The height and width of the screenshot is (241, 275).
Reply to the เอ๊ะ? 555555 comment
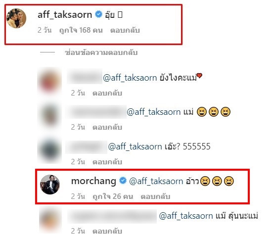click(x=107, y=162)
